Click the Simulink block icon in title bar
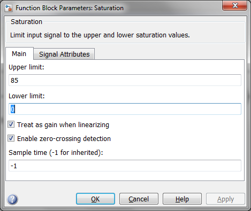251x211 pixels. pyautogui.click(x=9, y=8)
